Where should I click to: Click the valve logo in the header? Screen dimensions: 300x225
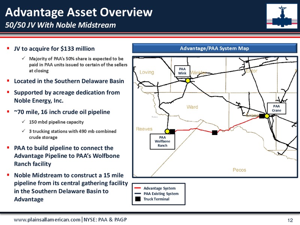282,16
